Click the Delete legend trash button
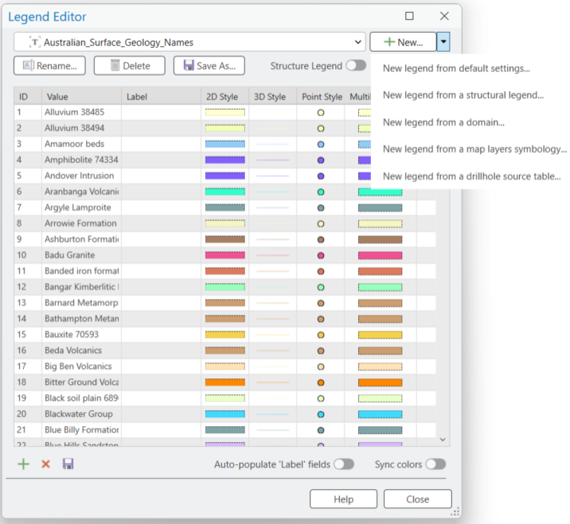Screen dimensions: 570x524 point(129,66)
